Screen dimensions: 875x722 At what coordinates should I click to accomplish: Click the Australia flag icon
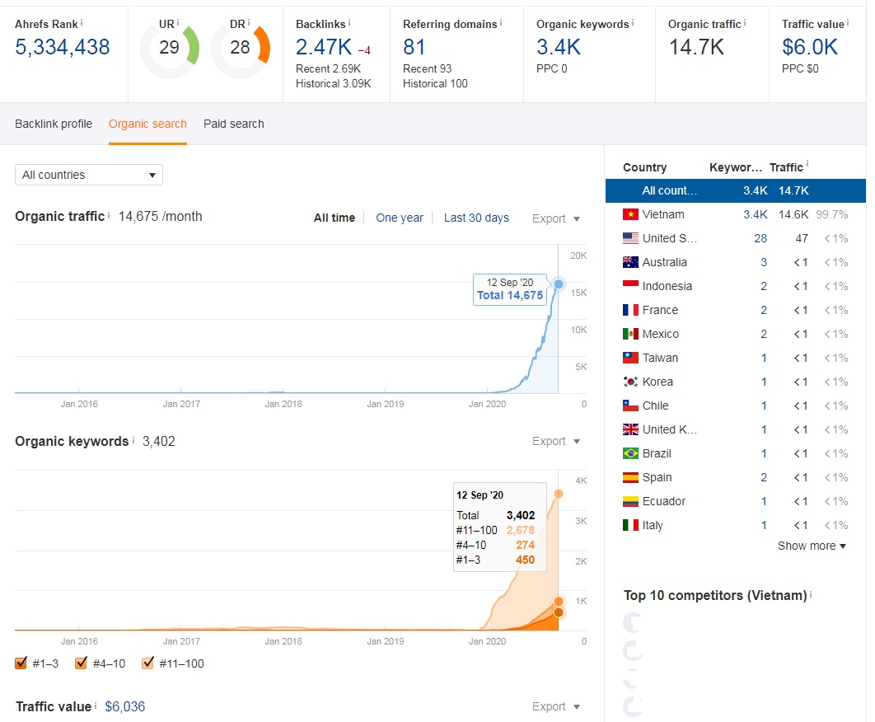pyautogui.click(x=630, y=262)
